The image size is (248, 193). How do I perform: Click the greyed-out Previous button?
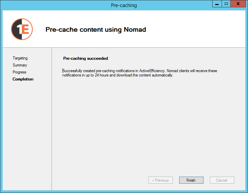(x=160, y=180)
